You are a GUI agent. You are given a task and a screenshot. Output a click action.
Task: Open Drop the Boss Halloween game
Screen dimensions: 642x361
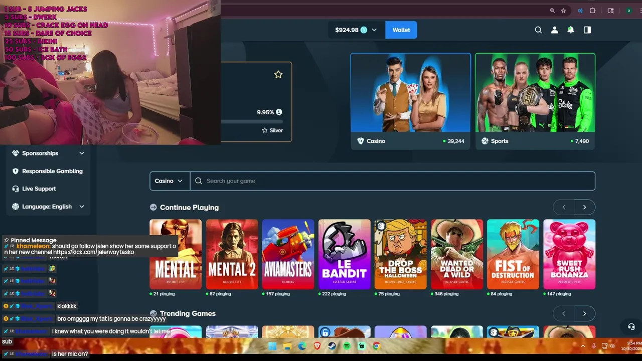(400, 254)
